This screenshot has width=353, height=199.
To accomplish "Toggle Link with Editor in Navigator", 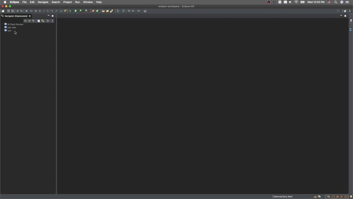I will 43,21.
